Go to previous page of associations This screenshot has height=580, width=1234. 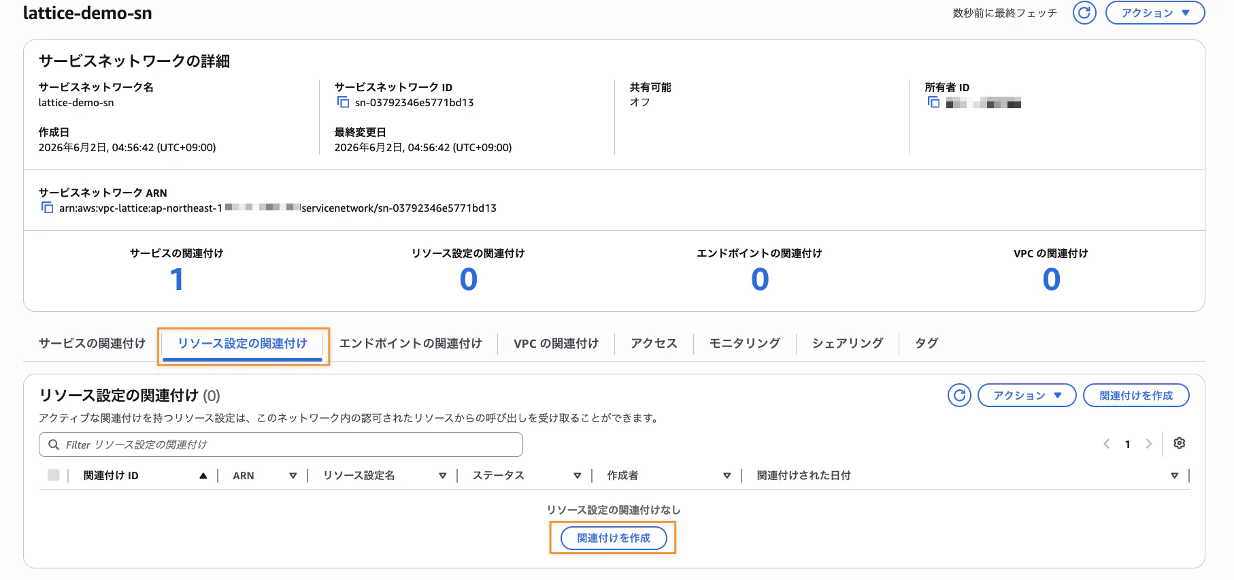[x=1107, y=444]
